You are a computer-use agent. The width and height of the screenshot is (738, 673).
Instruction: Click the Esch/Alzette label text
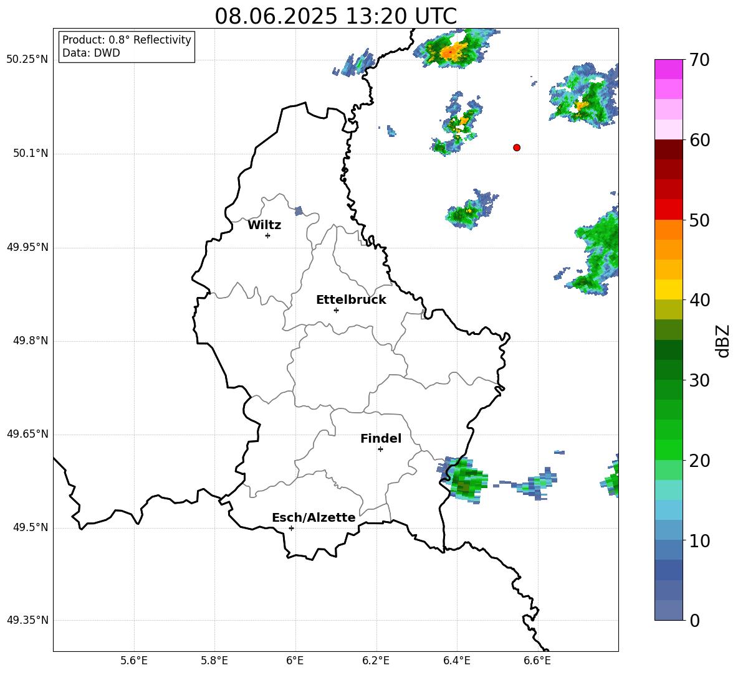(x=314, y=517)
